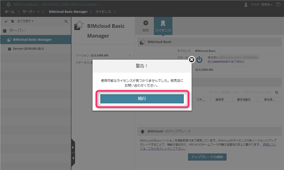Image resolution: width=284 pixels, height=170 pixels.
Task: Open the マスター管理者 user menu
Action: pos(261,5)
